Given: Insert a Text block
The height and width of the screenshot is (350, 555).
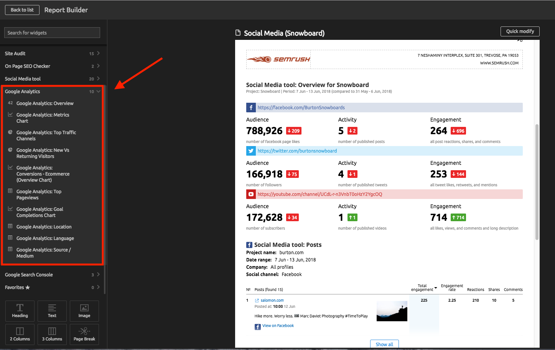Looking at the screenshot, I should (x=52, y=311).
